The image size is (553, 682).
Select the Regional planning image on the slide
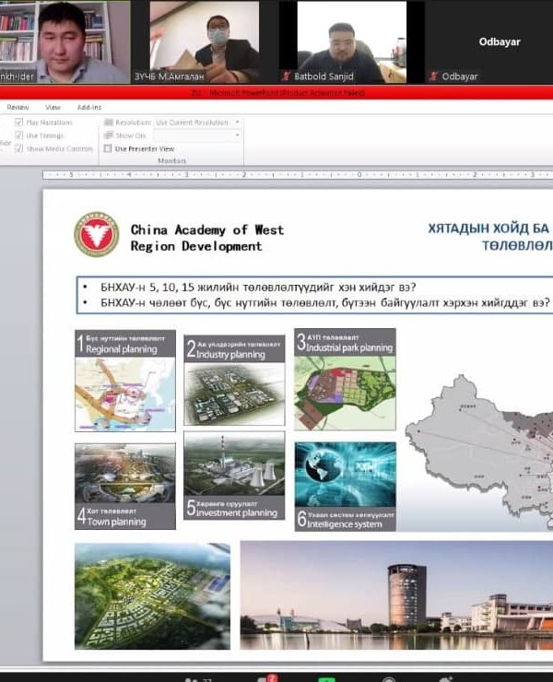124,381
